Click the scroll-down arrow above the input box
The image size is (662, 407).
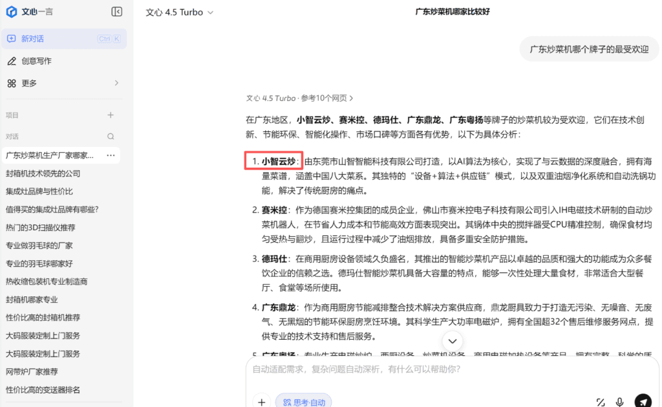(452, 340)
